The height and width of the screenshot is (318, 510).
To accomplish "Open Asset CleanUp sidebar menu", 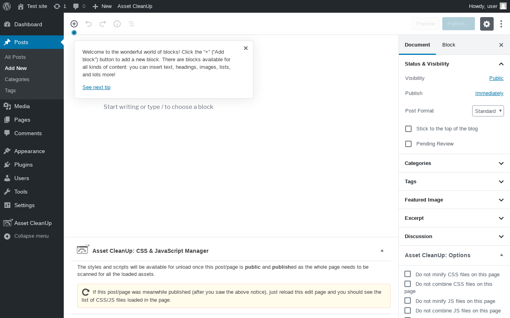I will pyautogui.click(x=32, y=223).
